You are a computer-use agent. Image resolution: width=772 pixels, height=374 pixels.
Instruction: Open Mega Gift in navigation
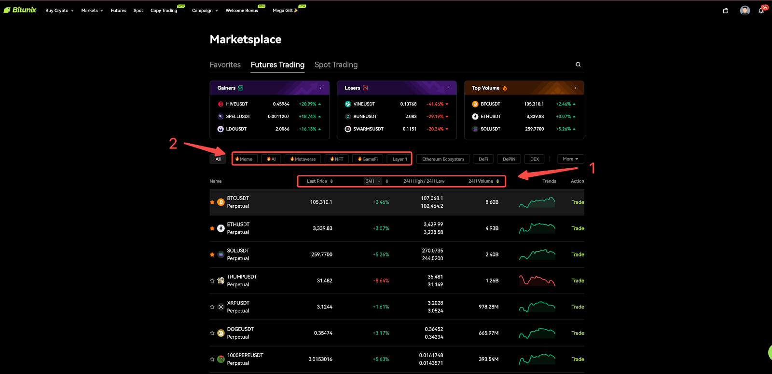pos(286,11)
